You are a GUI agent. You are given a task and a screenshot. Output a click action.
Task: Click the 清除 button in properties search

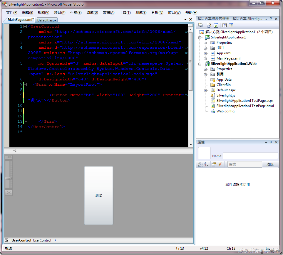270,164
